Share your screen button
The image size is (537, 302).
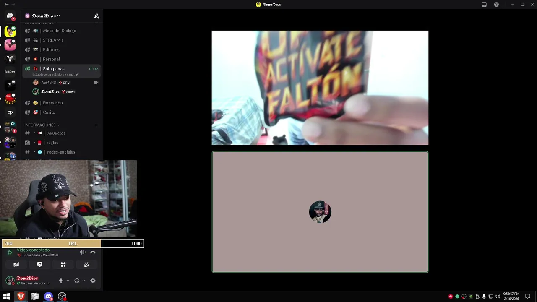tap(40, 265)
